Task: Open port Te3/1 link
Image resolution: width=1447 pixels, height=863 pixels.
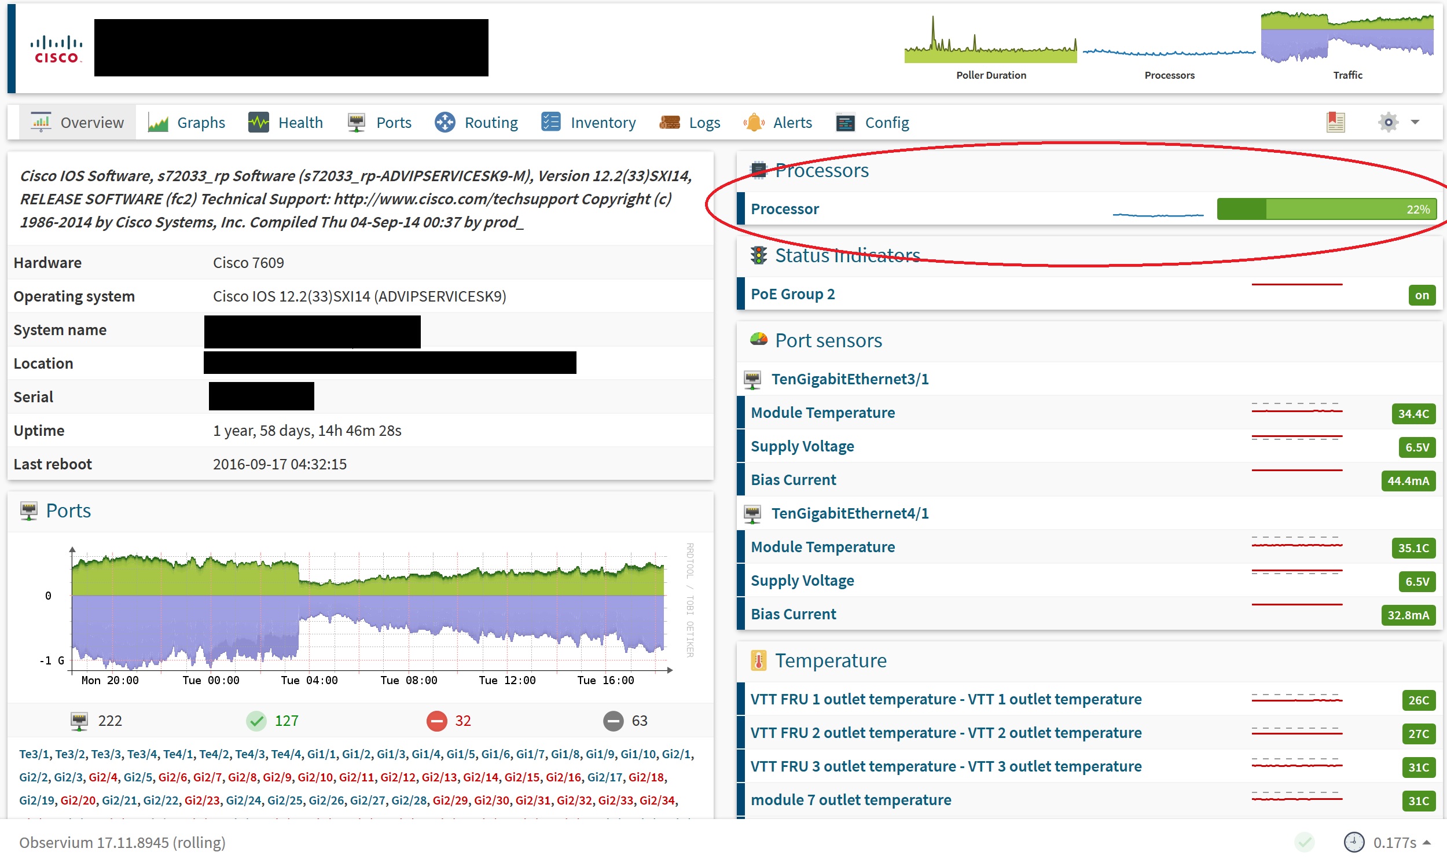Action: 34,754
